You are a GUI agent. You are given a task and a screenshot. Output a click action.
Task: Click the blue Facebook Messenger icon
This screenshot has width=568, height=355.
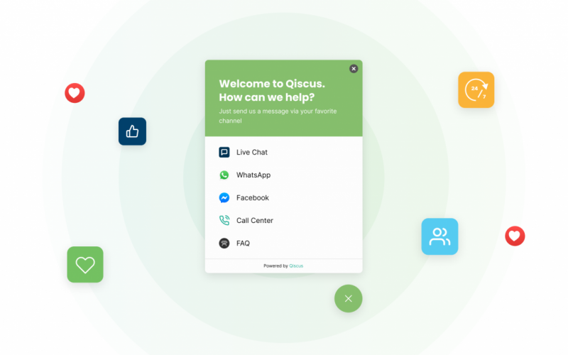coord(224,198)
